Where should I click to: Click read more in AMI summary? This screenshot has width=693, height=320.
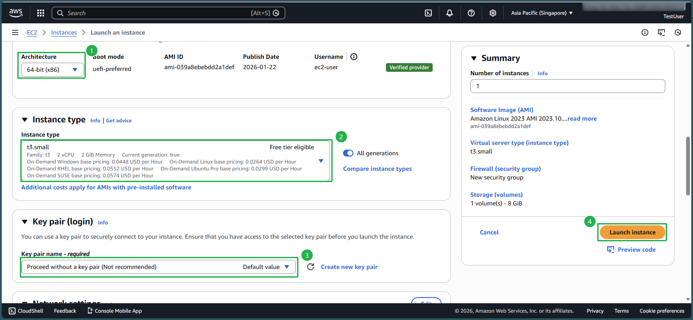click(582, 118)
